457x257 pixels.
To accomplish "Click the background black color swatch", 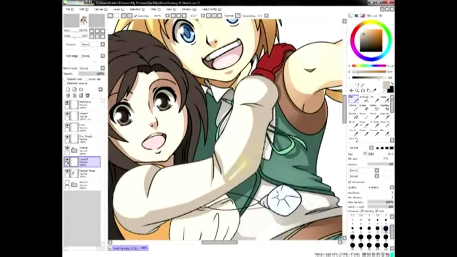I will [390, 89].
